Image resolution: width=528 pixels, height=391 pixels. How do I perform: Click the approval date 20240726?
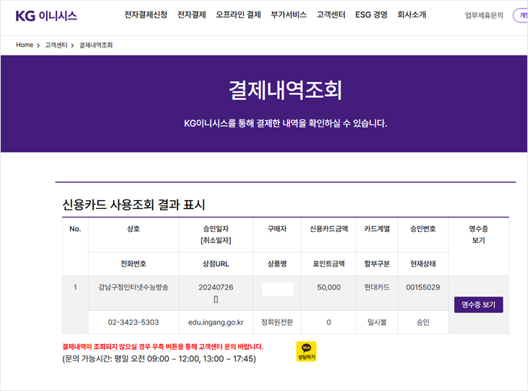tap(216, 287)
